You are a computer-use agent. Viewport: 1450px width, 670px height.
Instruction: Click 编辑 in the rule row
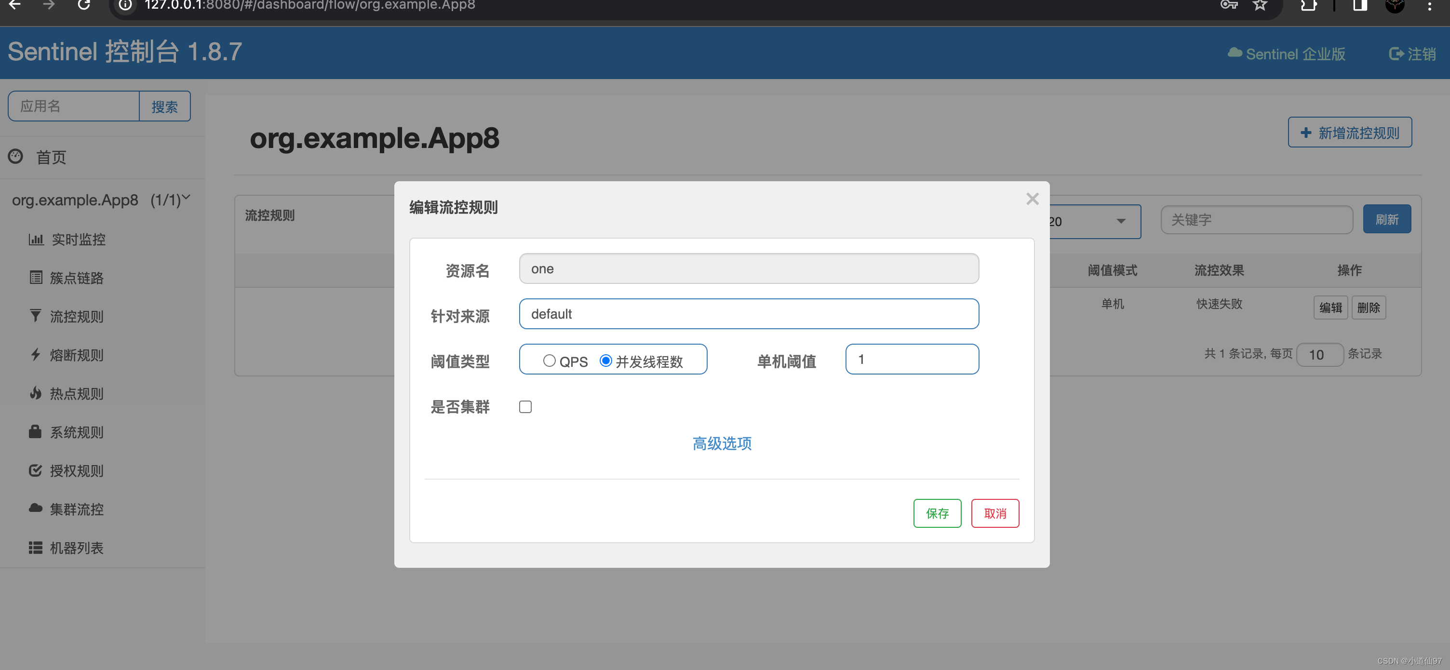[1330, 308]
